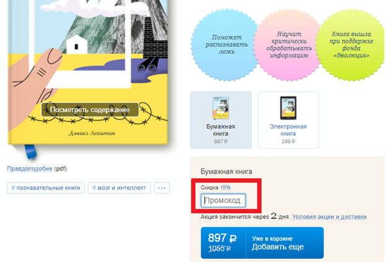
Task: Click the green «Эволюция» fund badge
Action: click(351, 45)
